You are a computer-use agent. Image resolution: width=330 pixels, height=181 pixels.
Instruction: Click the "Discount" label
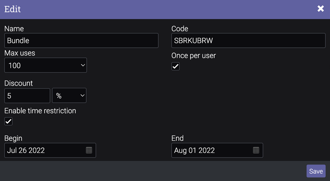(x=19, y=83)
